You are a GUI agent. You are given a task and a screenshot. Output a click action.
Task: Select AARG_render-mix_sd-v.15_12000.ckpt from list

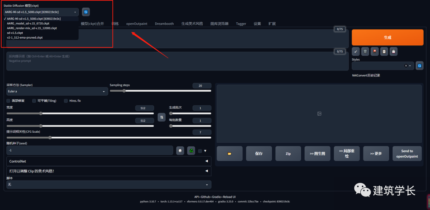[x=41, y=28]
